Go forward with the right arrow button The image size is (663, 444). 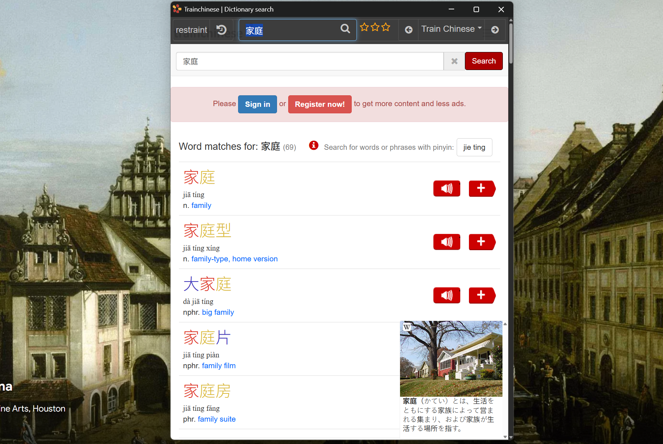(x=495, y=30)
